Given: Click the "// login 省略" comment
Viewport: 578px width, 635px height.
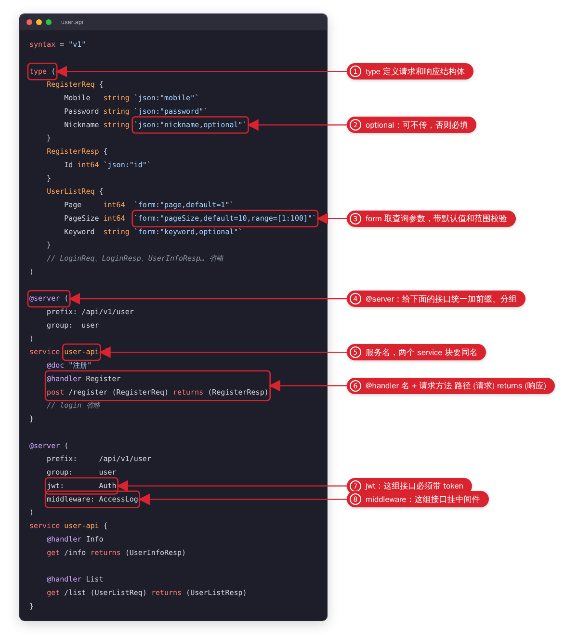Looking at the screenshot, I should tap(74, 405).
